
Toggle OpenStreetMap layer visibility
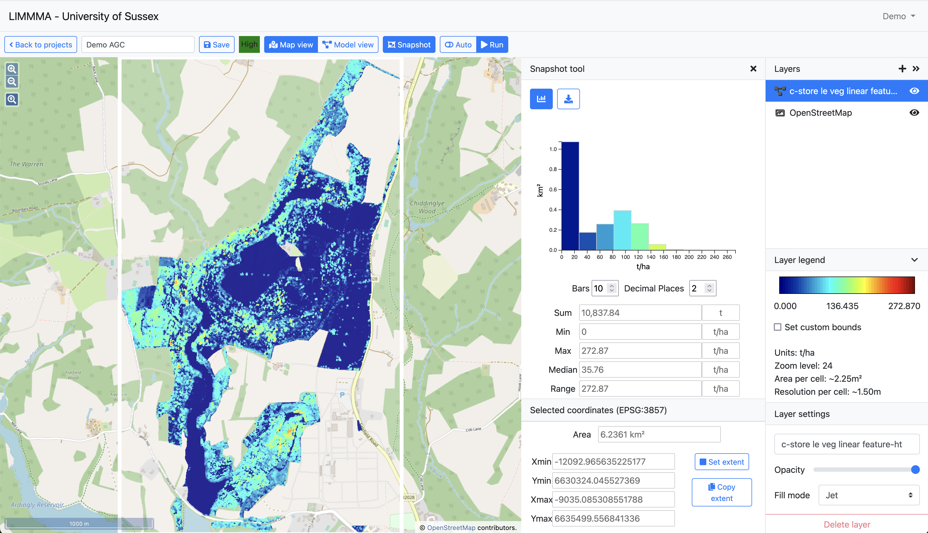tap(914, 113)
